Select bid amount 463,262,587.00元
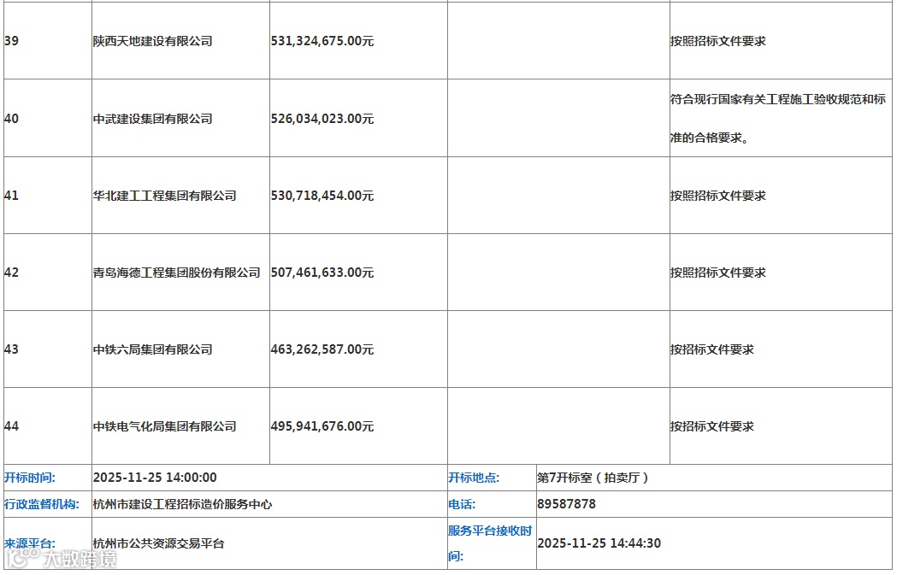Image resolution: width=897 pixels, height=575 pixels. pyautogui.click(x=322, y=349)
